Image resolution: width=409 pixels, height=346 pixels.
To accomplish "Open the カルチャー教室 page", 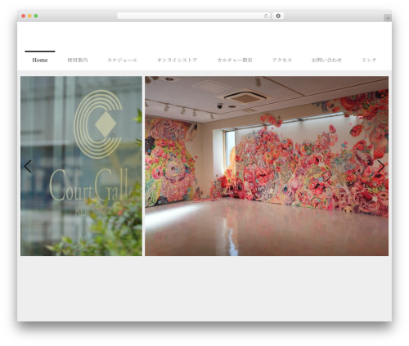I will (x=235, y=60).
